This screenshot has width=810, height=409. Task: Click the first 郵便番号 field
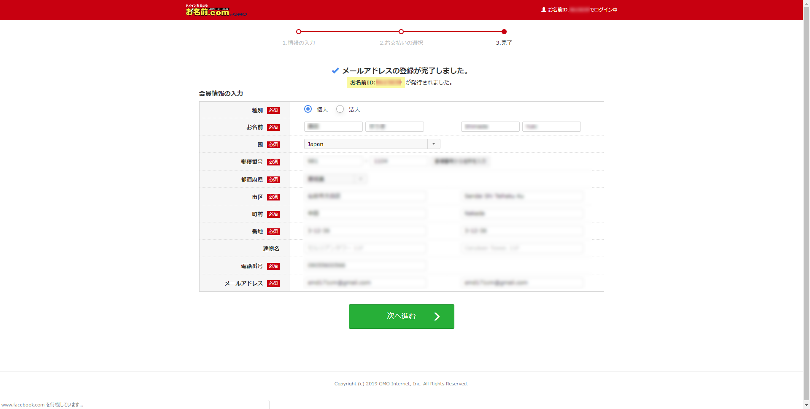[333, 161]
